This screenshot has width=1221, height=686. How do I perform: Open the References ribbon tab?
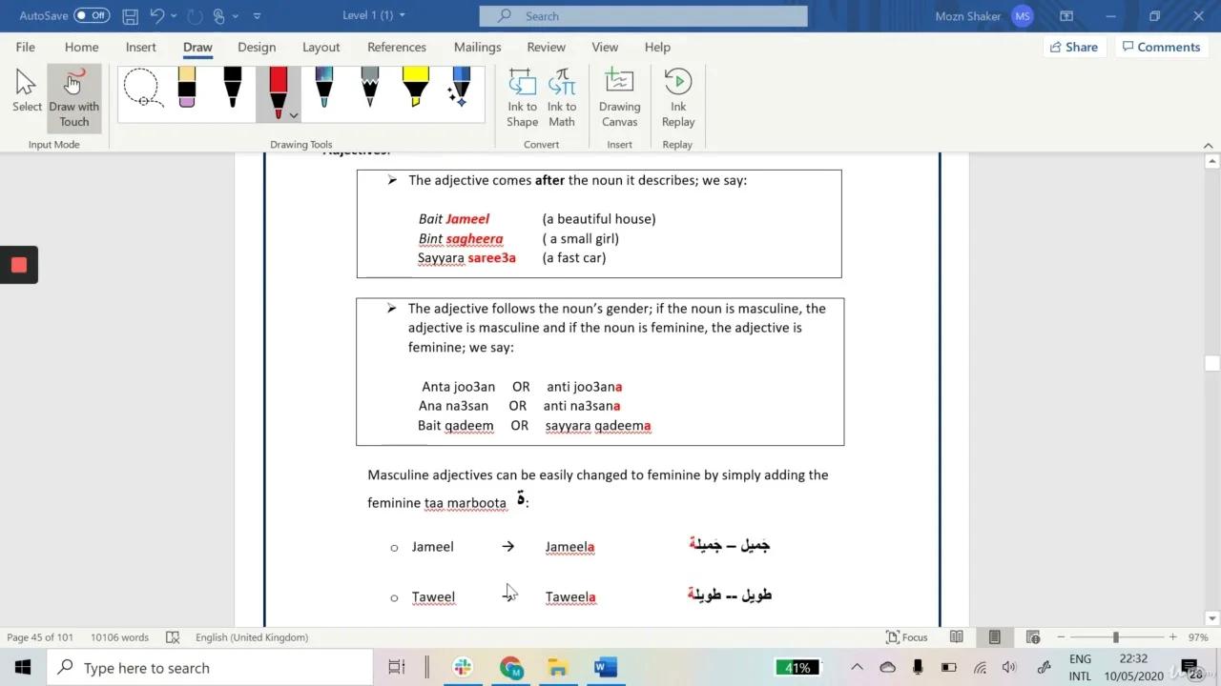coord(397,47)
